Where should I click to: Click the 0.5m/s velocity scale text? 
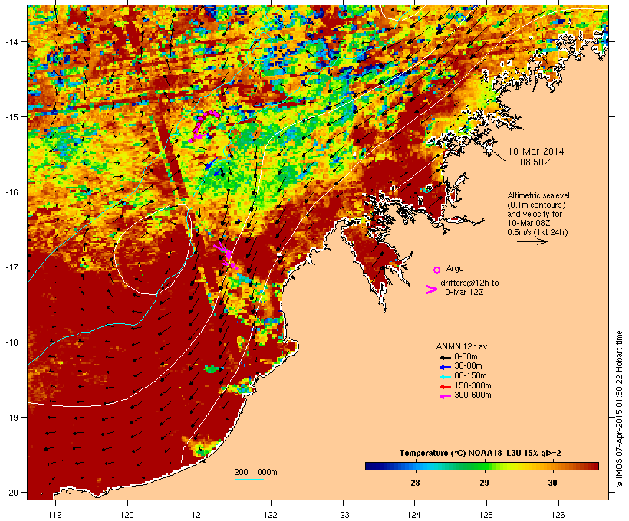pyautogui.click(x=538, y=232)
